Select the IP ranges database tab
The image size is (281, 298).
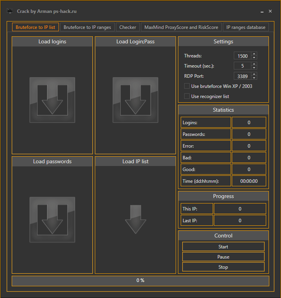[x=246, y=27]
